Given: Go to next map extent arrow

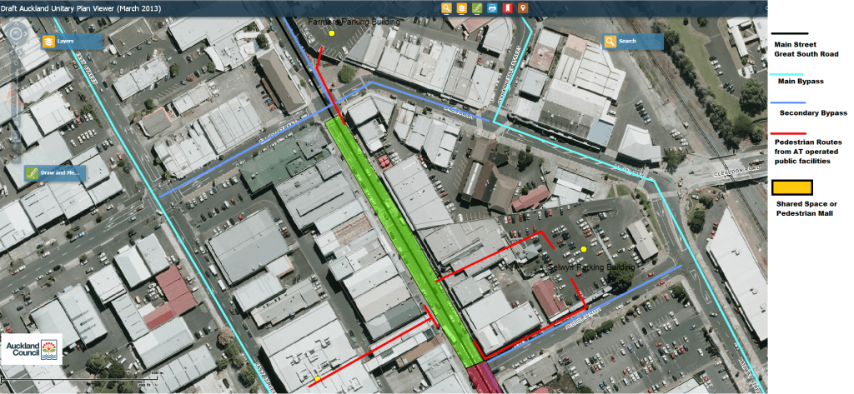Looking at the screenshot, I should pyautogui.click(x=20, y=52).
